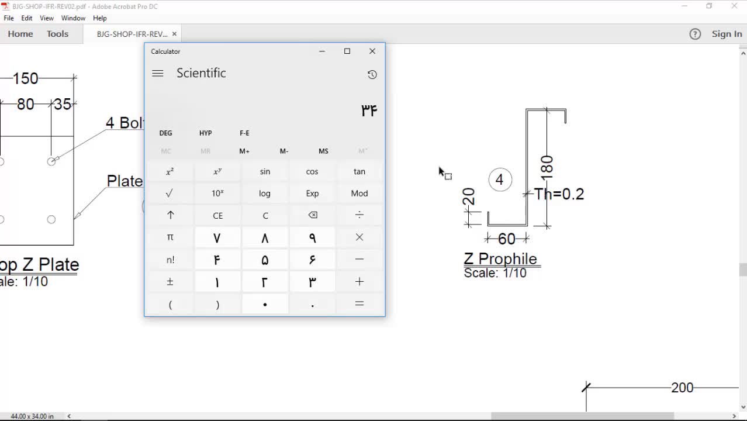Close the BJG-SHOP-IFR-REV document tab
The image size is (747, 421).
174,34
